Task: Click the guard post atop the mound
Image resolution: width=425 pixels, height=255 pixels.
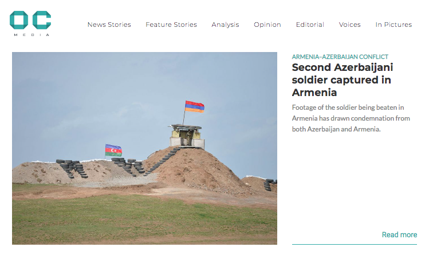Action: [x=187, y=136]
